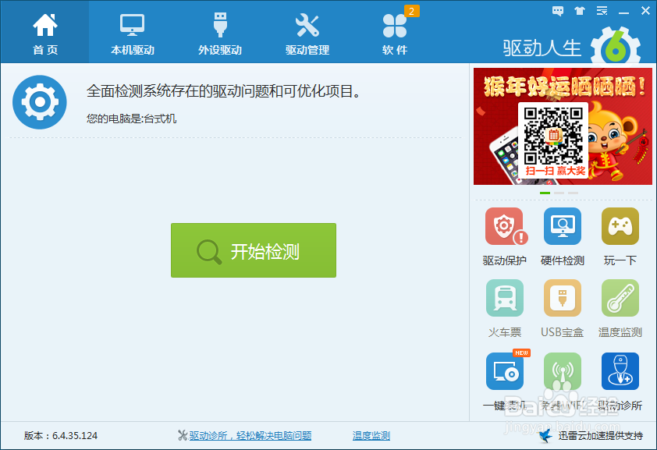This screenshot has width=657, height=450.
Task: Open the 软件 tab
Action: (x=395, y=33)
